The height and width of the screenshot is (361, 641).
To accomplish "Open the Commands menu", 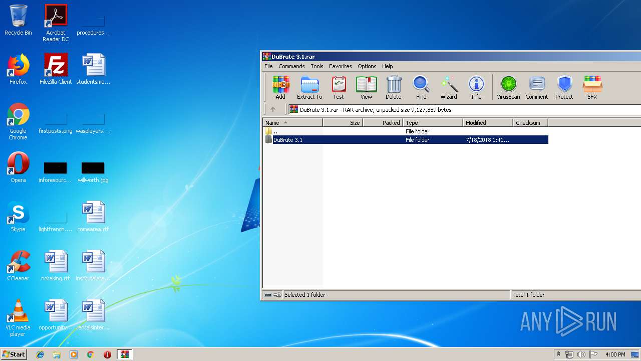I will [x=291, y=66].
